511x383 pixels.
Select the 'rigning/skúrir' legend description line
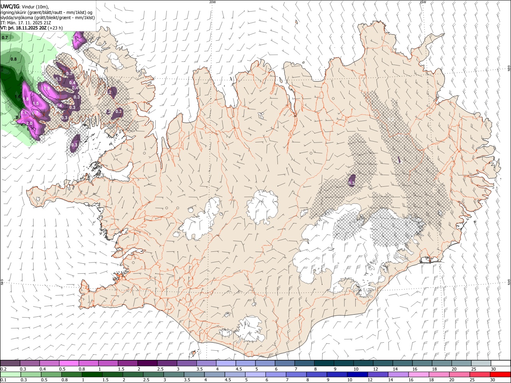[x=46, y=12]
